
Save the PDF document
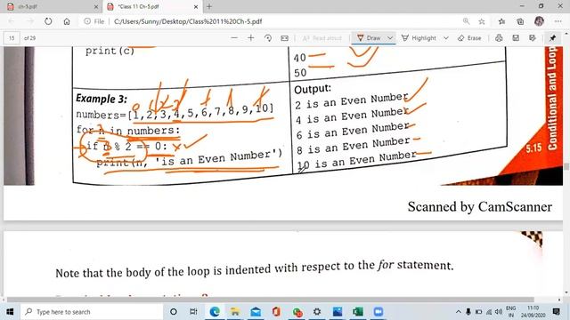click(516, 37)
